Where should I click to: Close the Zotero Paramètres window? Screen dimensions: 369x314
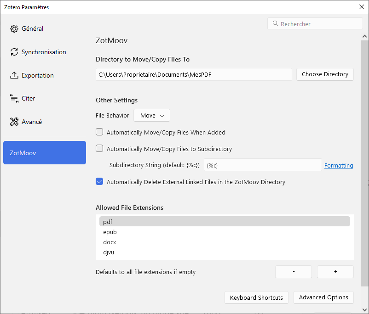362,7
